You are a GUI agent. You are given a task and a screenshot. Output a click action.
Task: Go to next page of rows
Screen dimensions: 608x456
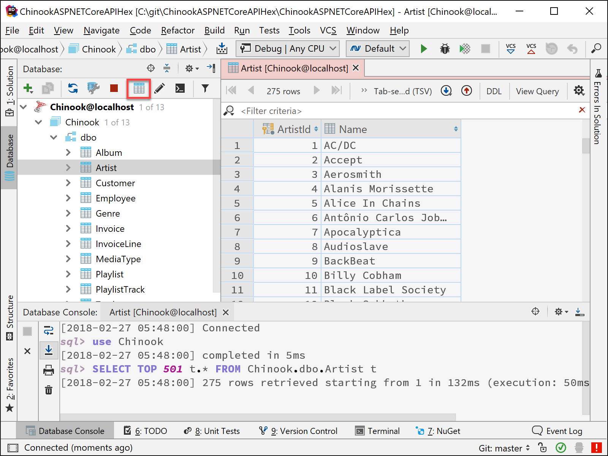coord(317,90)
